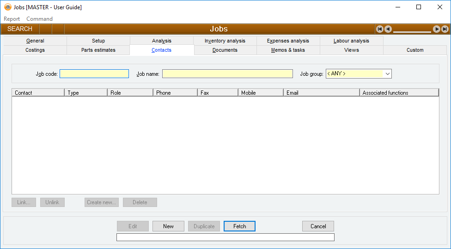The height and width of the screenshot is (249, 451).
Task: Jump to the last record
Action: tap(445, 29)
